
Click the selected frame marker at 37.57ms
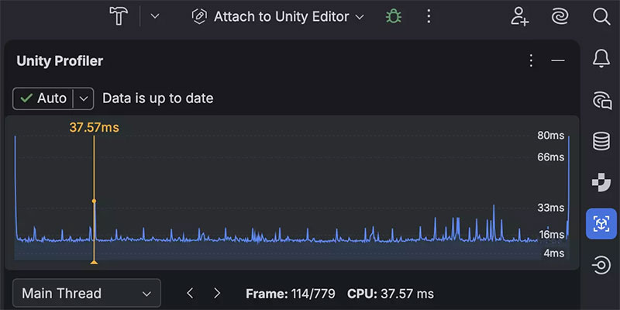[x=94, y=201]
